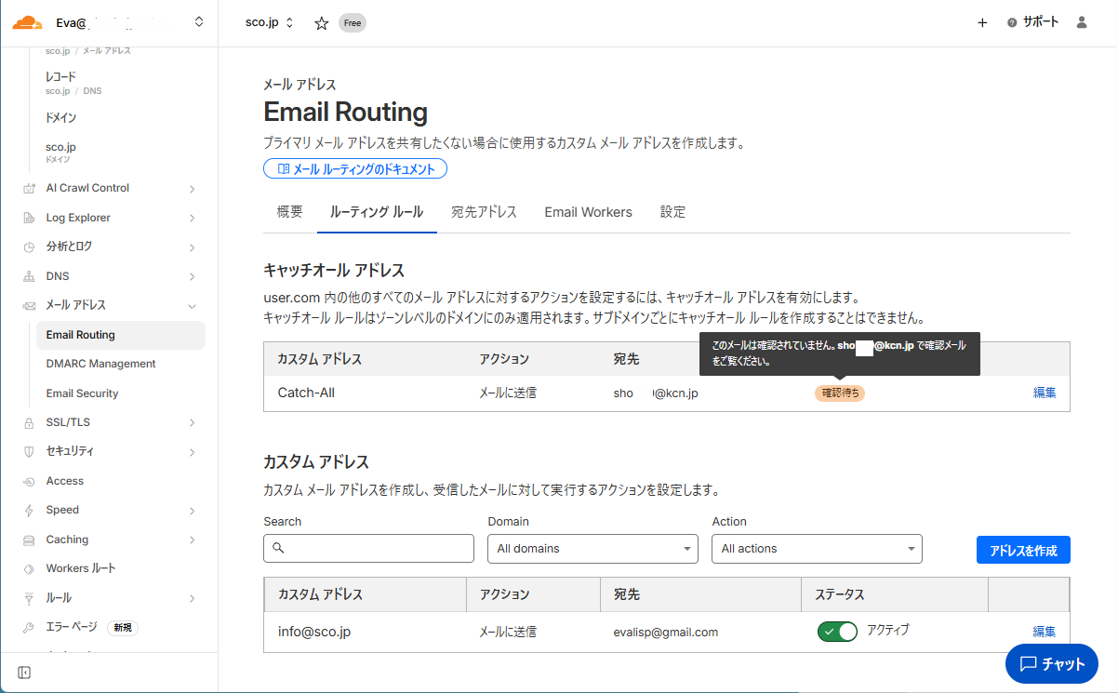Switch to the 宛先アドレス tab
Image resolution: width=1118 pixels, height=693 pixels.
(x=484, y=212)
